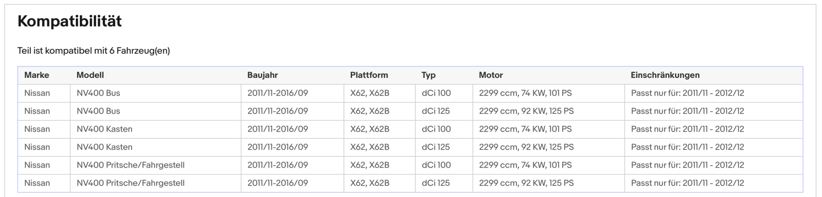
Task: Click the 74 KW motor cell in the first NV400 Pritsche row
Action: 548,165
